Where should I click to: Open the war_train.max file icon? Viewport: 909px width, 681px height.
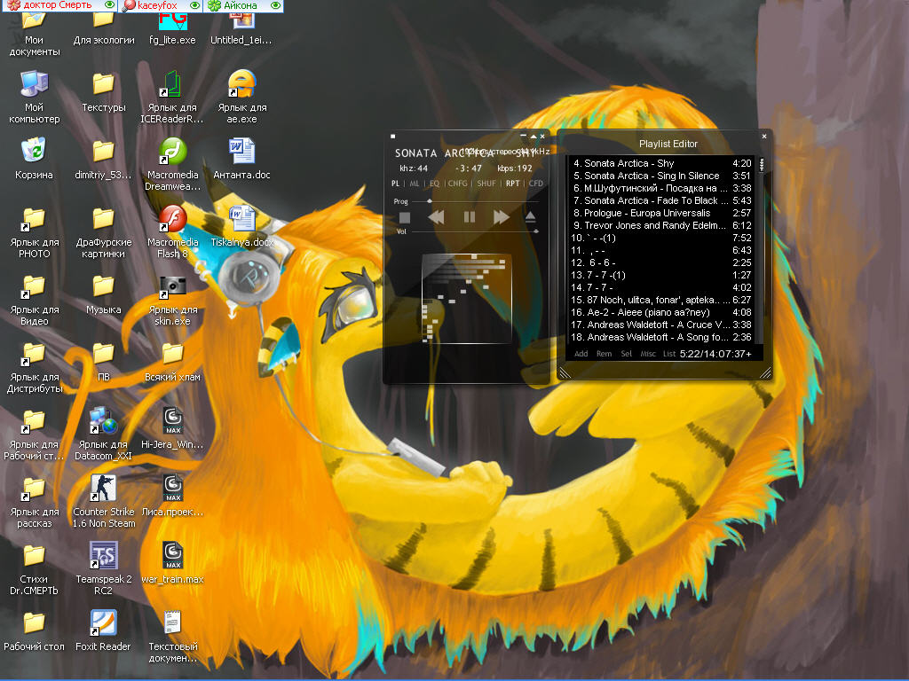point(173,557)
